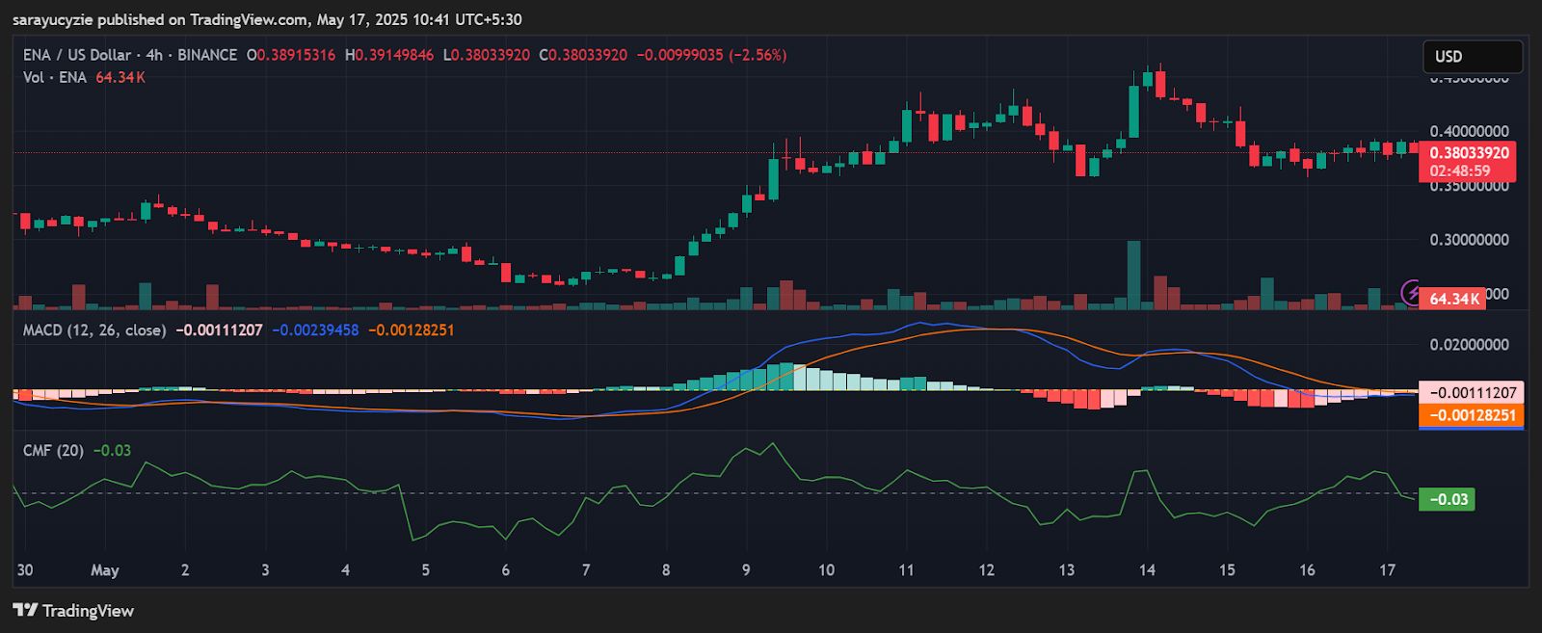Click the change percentage (−2.56%)

coord(758,55)
